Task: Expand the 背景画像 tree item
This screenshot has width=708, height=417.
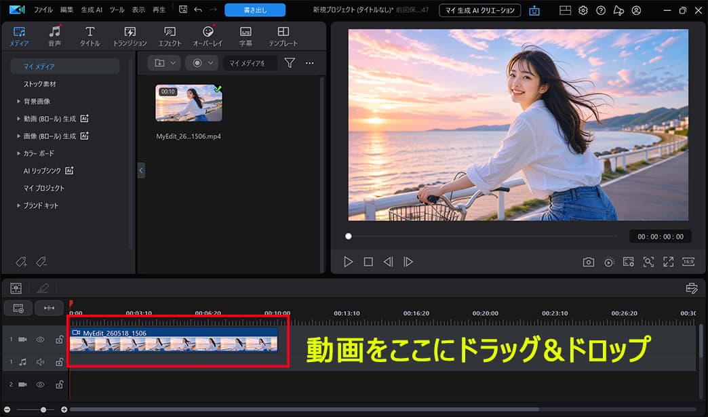Action: [18, 102]
